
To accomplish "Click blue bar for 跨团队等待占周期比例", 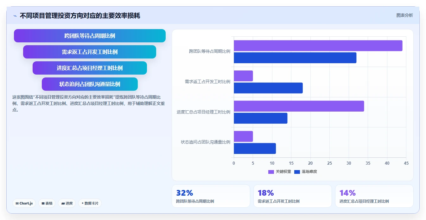I will 295,58.
